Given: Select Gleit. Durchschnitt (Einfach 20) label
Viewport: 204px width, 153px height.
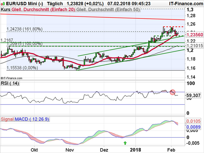Looking at the screenshot, I should coord(43,10).
